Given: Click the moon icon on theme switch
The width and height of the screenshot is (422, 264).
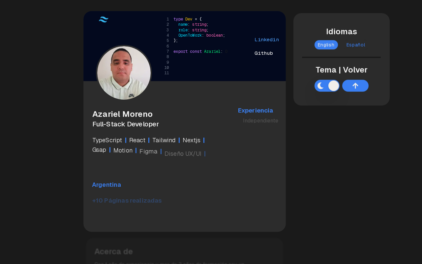Looking at the screenshot, I should click(x=320, y=86).
